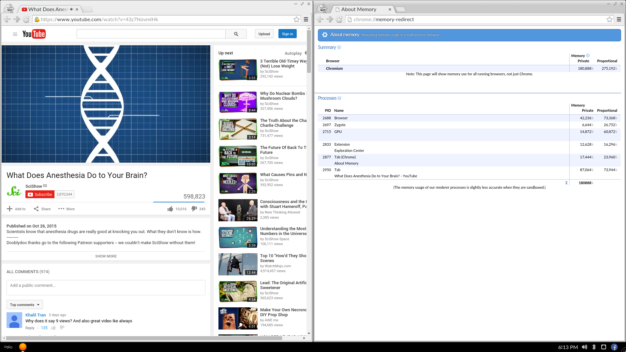Dislike Khalil Tran's comment
The width and height of the screenshot is (626, 352).
click(62, 328)
